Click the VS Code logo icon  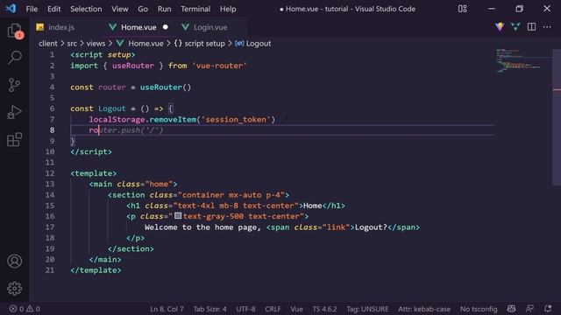click(x=11, y=8)
